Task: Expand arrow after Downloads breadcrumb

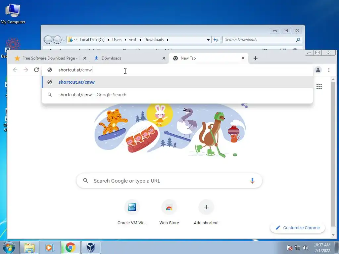Action: click(168, 40)
